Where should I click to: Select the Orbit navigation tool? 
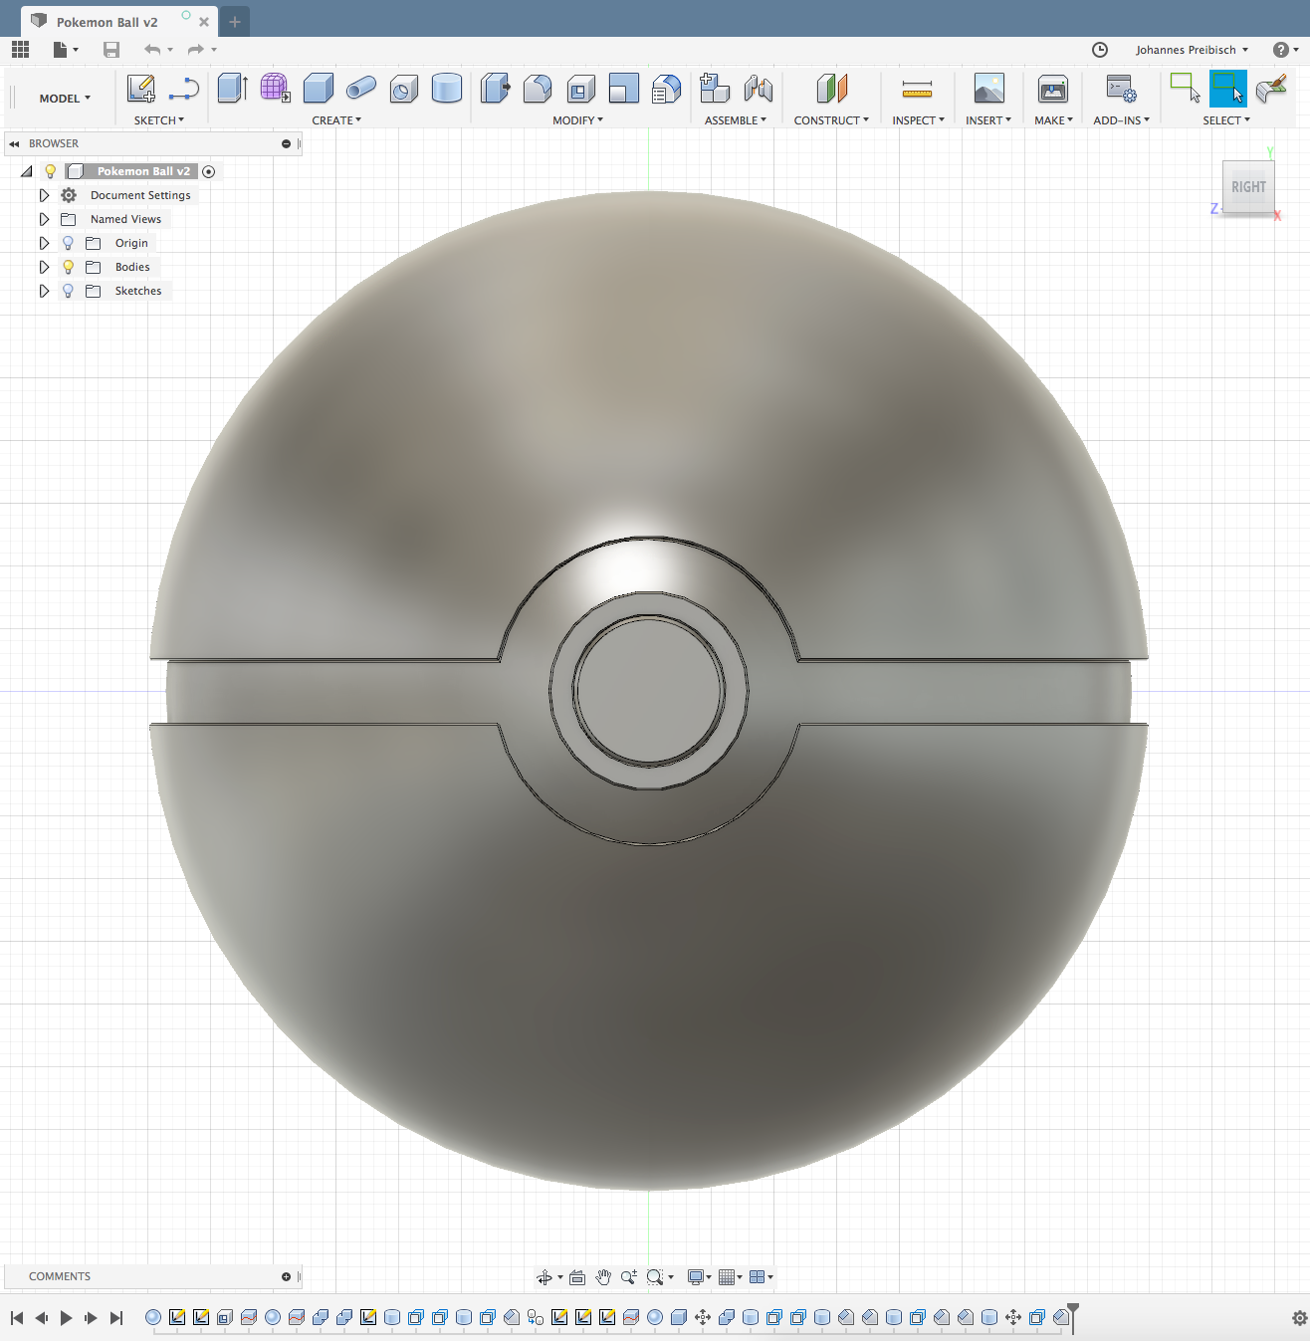pos(544,1277)
